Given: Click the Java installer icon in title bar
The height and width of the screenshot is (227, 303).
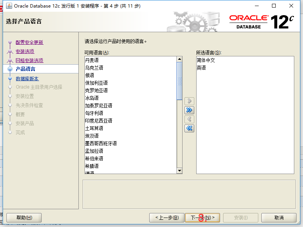Looking at the screenshot, I should [9, 6].
